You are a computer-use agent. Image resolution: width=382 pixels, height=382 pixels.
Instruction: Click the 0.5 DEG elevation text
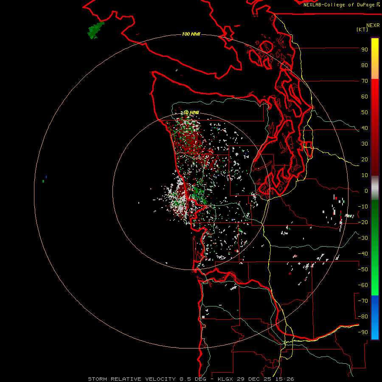193,379
